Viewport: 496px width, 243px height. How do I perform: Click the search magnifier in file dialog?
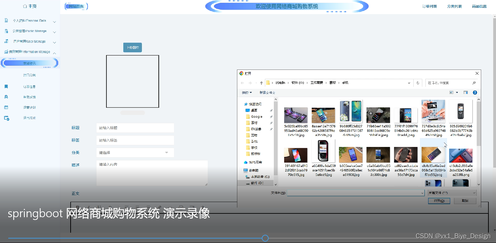tap(474, 83)
